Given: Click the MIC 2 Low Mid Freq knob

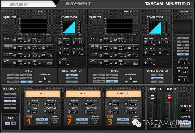Looking at the screenshot, I should click(115, 56).
